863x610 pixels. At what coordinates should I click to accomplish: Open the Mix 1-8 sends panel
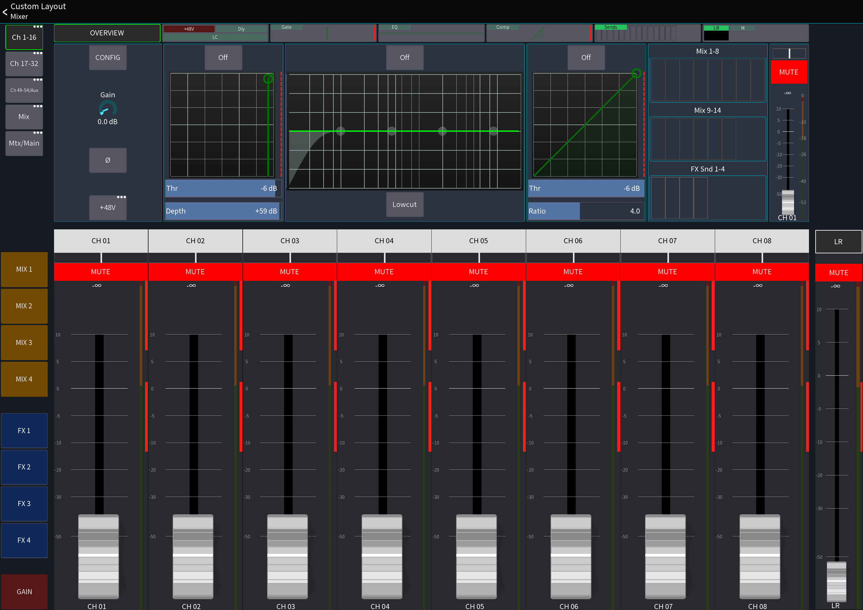pos(708,80)
